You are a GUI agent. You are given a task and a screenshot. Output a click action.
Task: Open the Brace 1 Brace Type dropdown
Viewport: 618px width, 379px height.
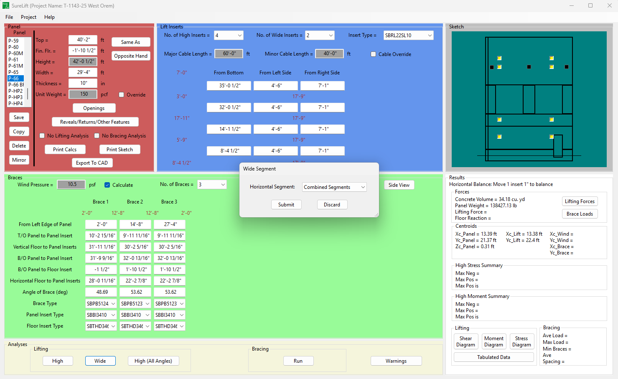click(x=101, y=304)
